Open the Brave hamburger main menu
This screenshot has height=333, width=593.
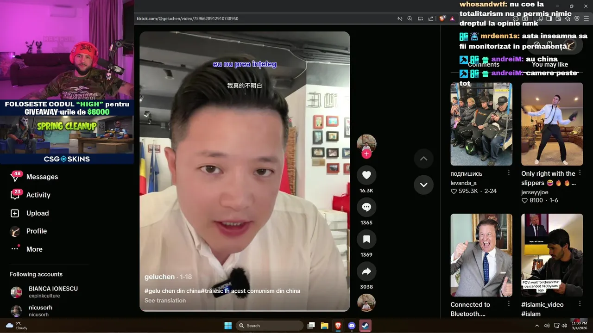coord(586,18)
